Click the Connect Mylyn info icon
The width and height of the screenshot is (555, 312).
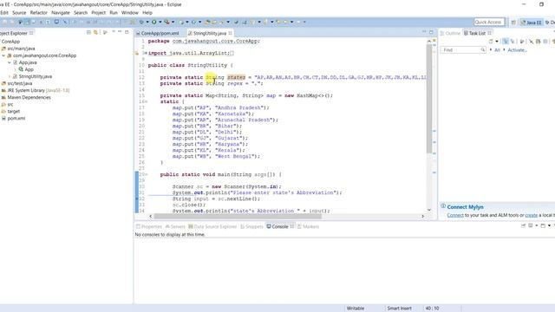pos(443,206)
